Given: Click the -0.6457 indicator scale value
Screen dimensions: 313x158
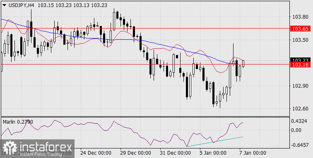Looking at the screenshot, I should [299, 145].
